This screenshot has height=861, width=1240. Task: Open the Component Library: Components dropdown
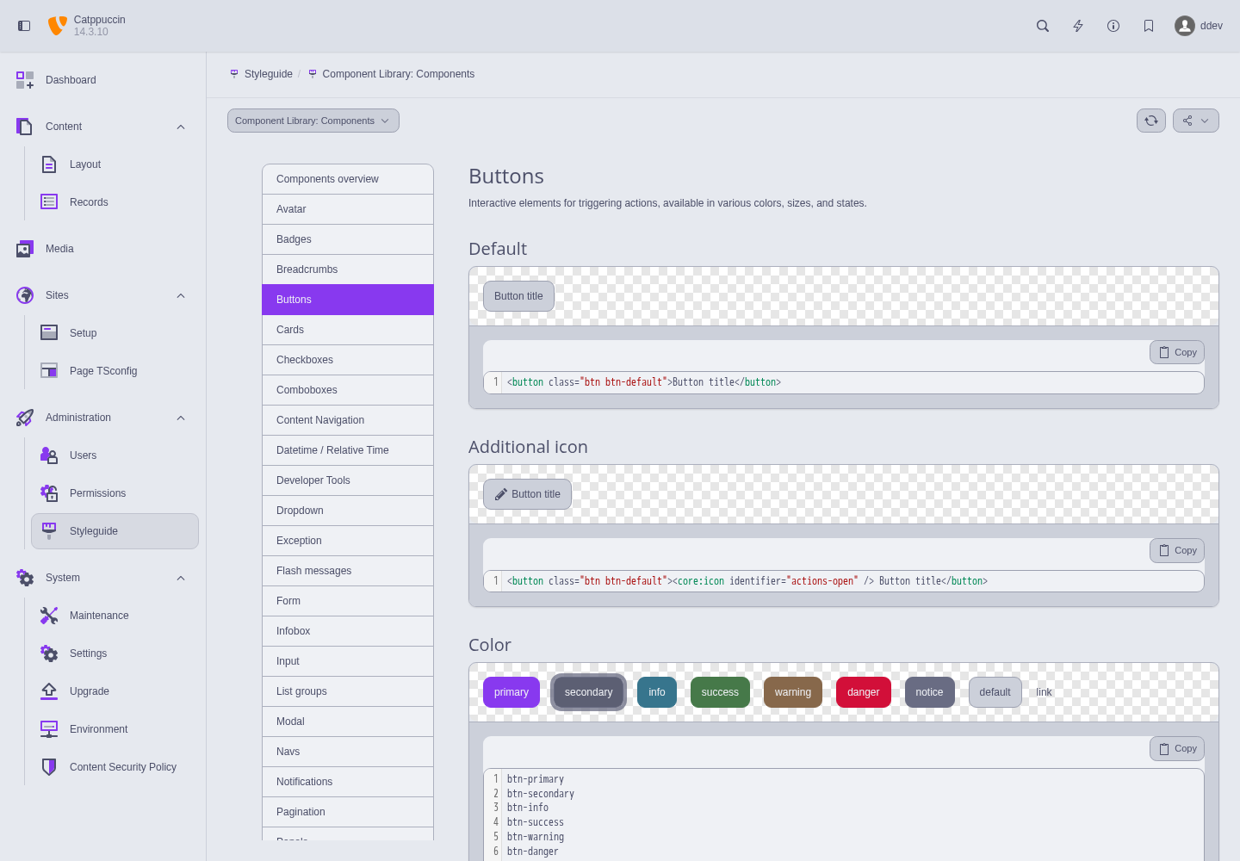[313, 121]
